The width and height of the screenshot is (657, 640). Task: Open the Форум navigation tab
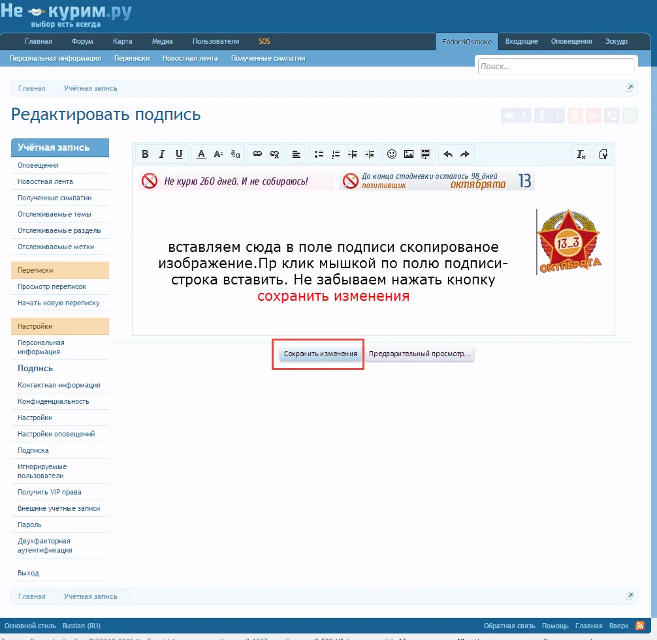[82, 41]
